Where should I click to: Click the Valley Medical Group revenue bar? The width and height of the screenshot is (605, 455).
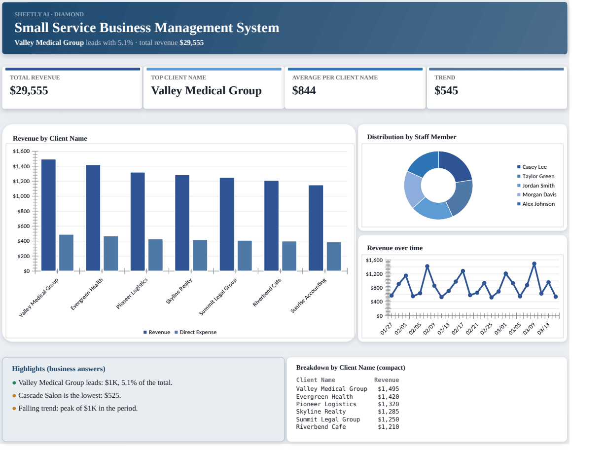tap(48, 215)
